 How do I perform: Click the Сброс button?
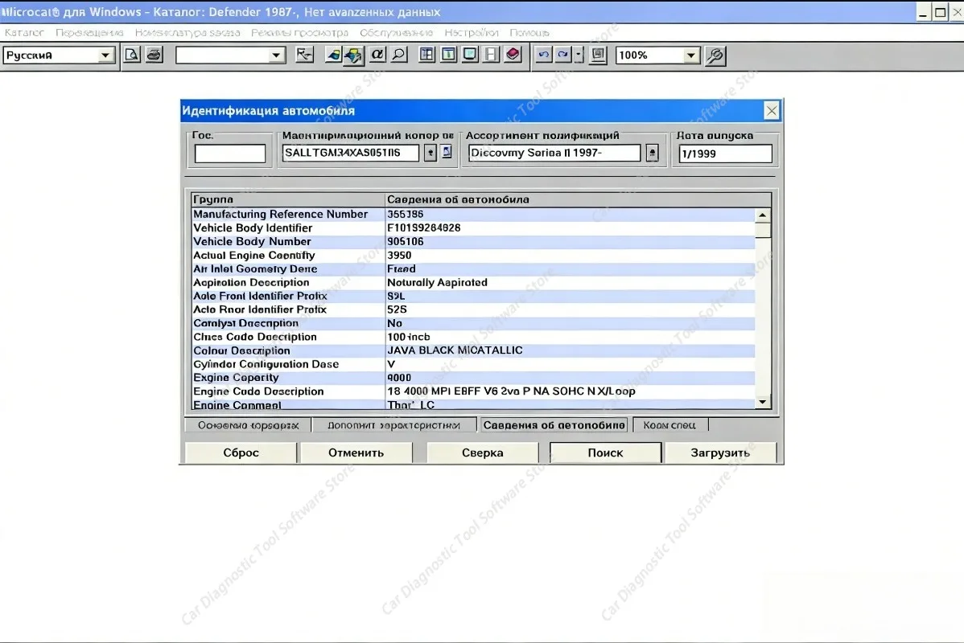tap(241, 453)
